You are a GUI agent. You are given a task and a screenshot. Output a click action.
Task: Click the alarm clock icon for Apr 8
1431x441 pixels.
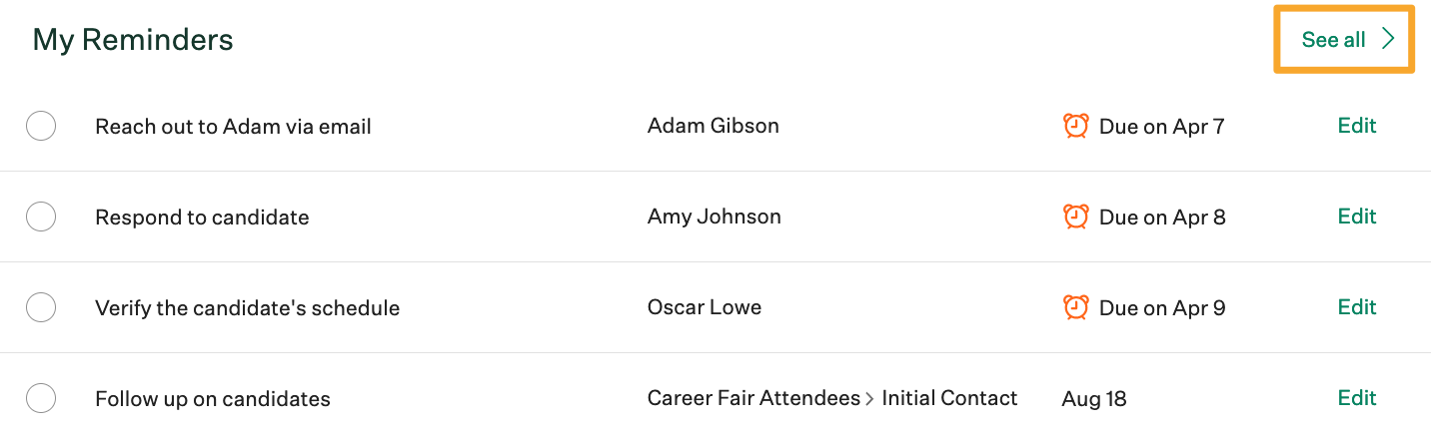pos(1075,217)
